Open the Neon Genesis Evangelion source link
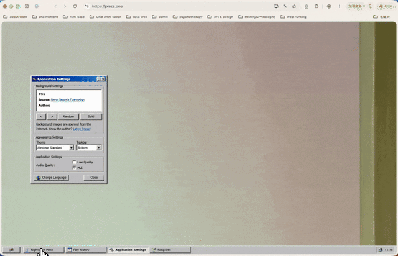 coord(68,100)
